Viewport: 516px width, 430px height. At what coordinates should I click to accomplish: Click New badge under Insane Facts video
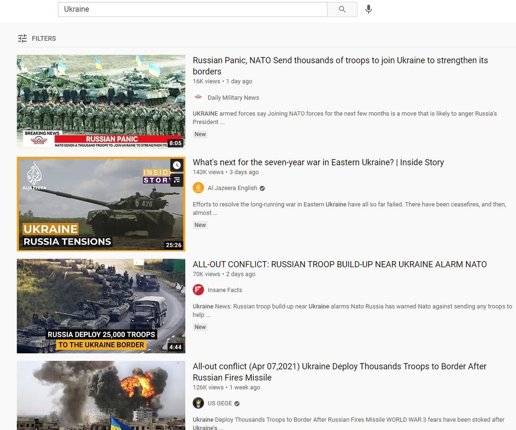coord(200,327)
